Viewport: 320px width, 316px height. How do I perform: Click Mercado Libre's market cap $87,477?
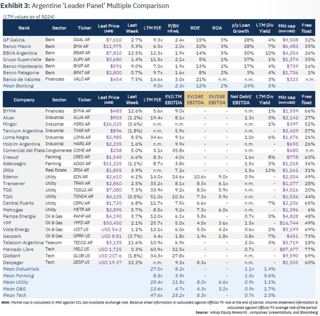289,249
